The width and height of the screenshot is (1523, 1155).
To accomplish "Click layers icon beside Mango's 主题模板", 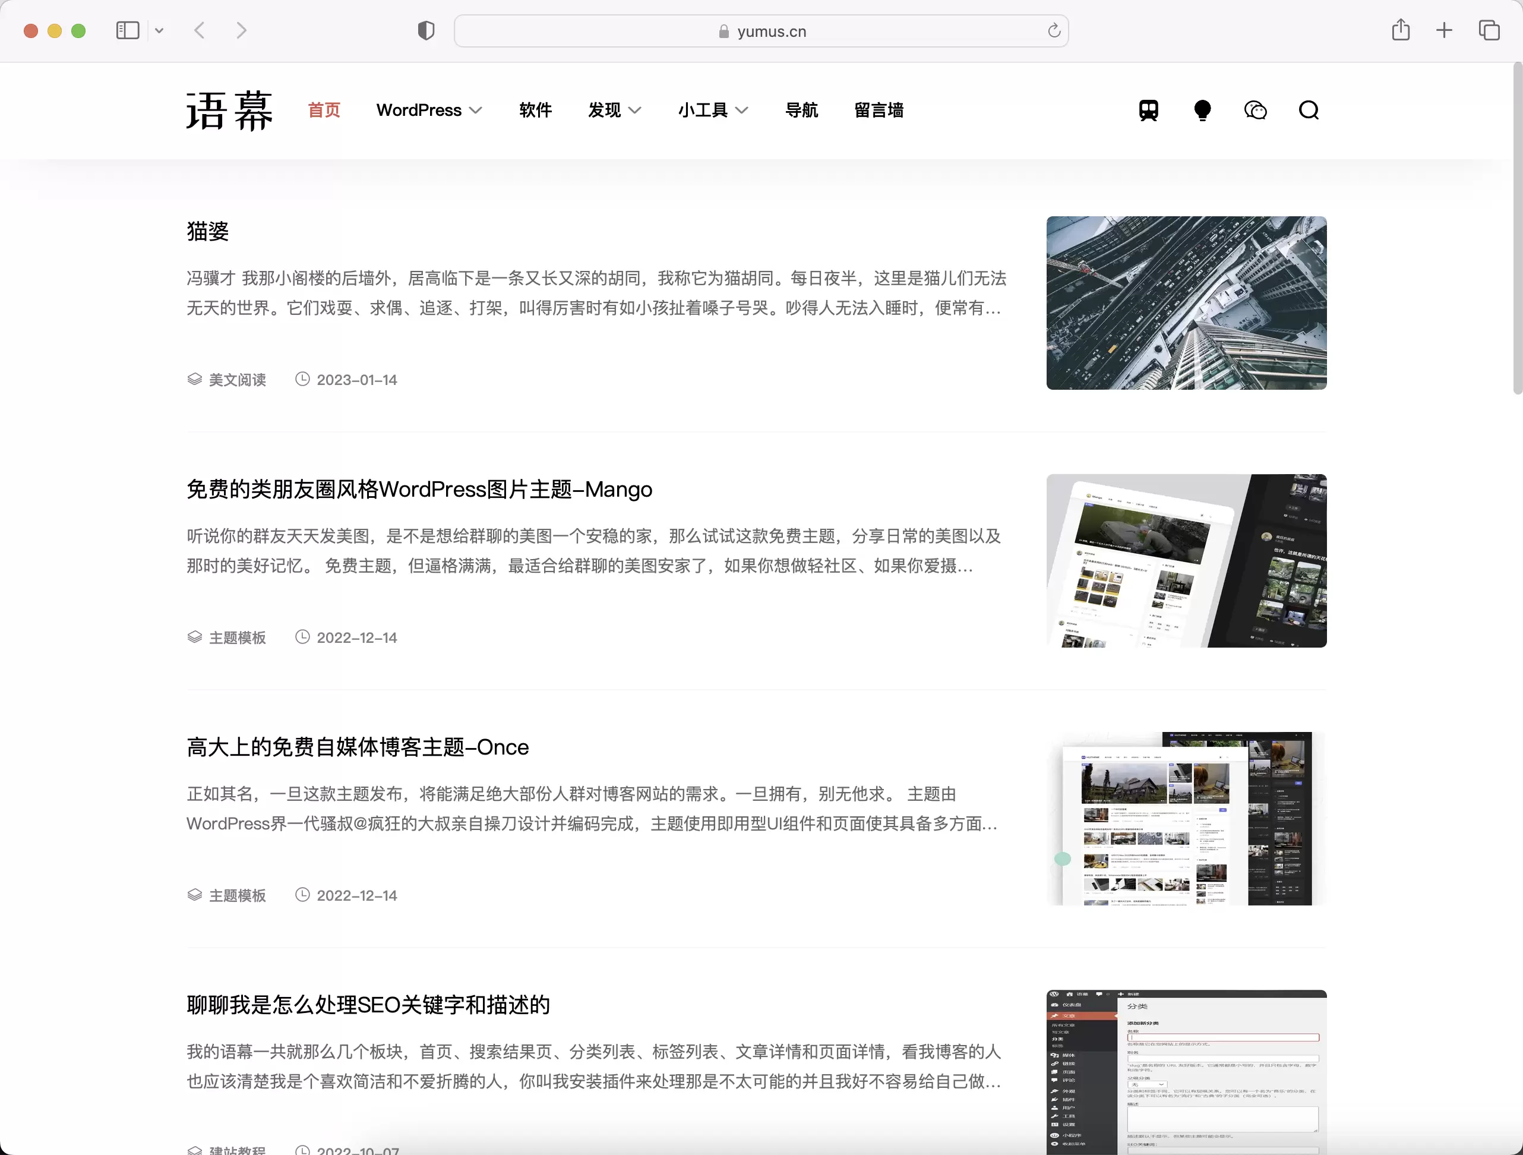I will tap(195, 637).
